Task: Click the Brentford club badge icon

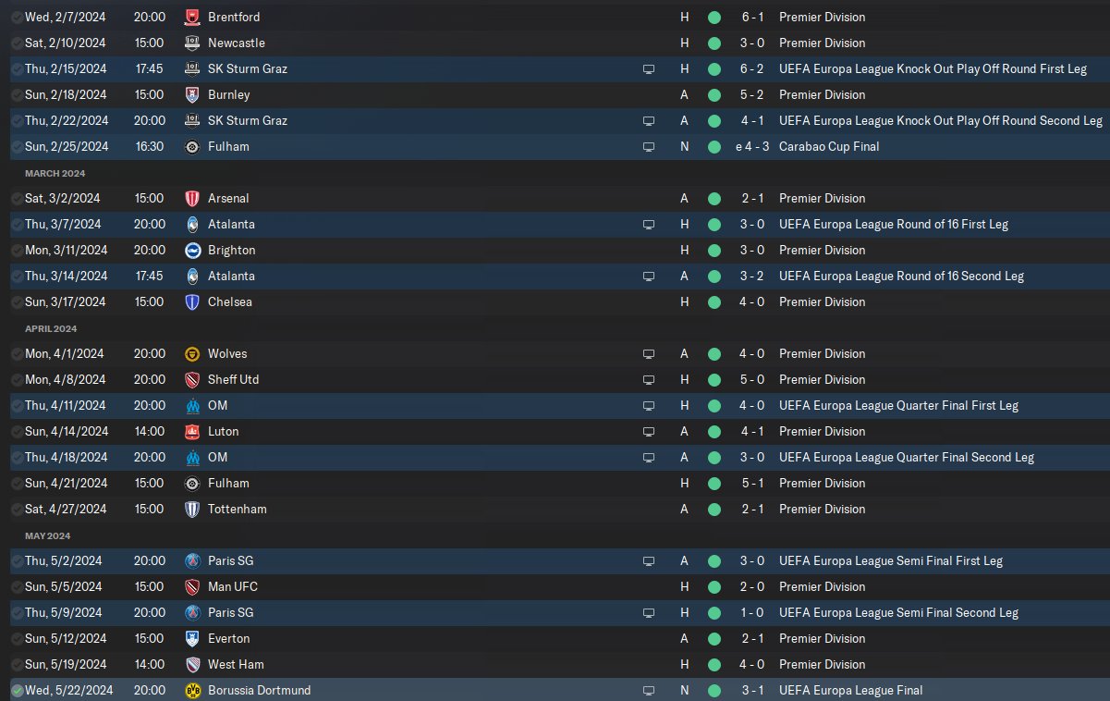Action: [192, 17]
